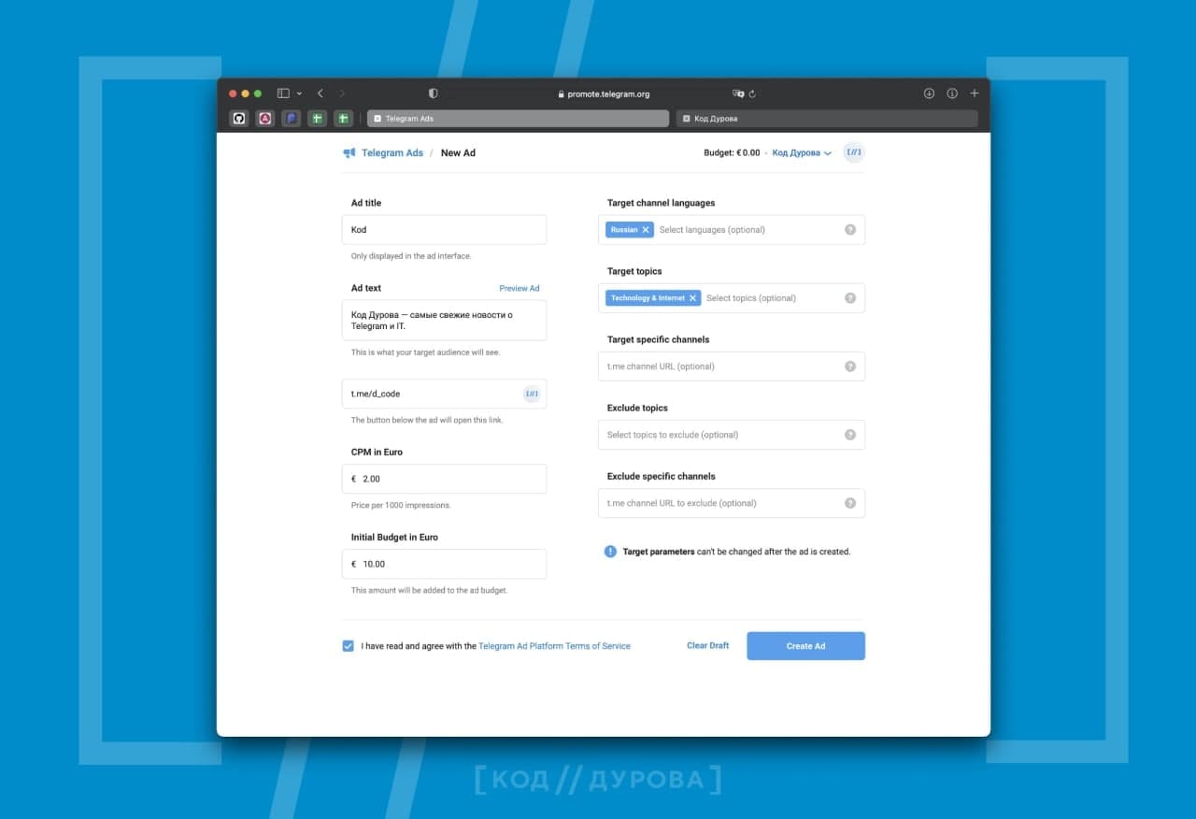Viewport: 1196px width, 819px height.
Task: Edit the CPM in Euro field
Action: [444, 479]
